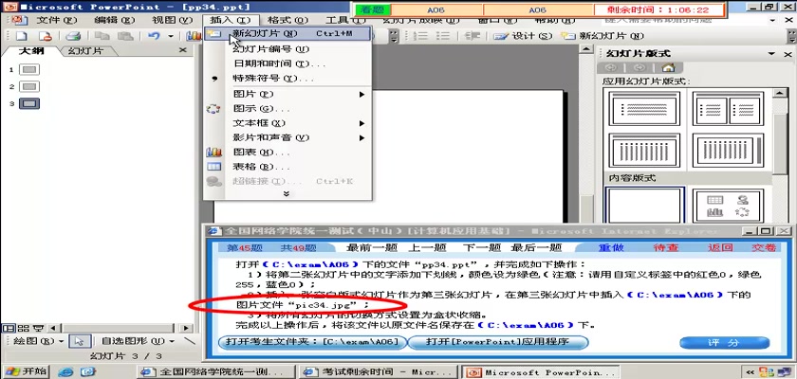This screenshot has height=379, width=797.
Task: Click 新幻灯片 button on formatting toolbar
Action: 602,36
